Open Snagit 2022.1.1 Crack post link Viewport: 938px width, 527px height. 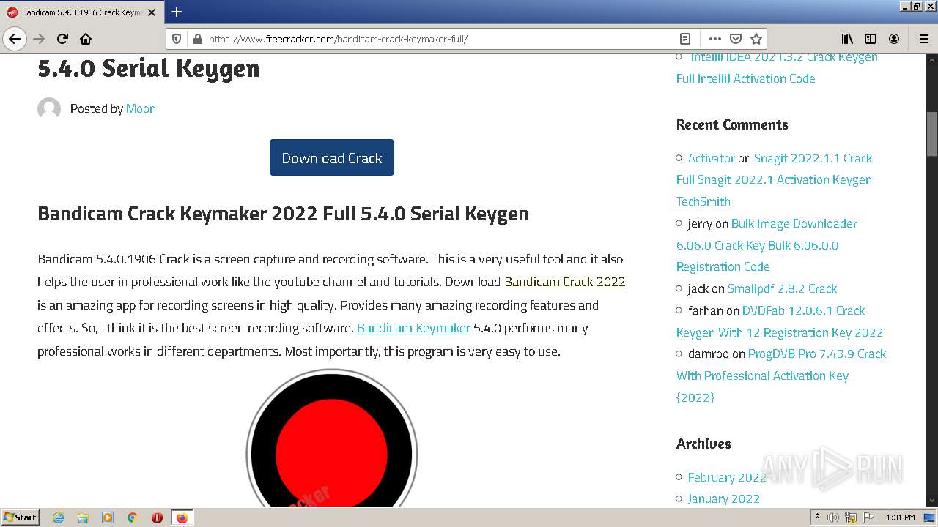point(775,179)
